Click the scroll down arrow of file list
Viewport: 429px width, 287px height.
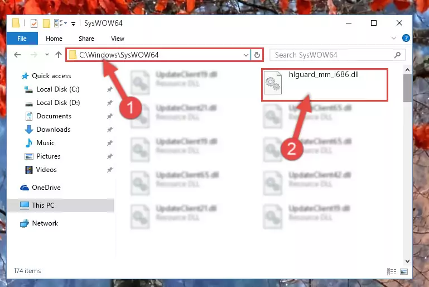click(407, 261)
